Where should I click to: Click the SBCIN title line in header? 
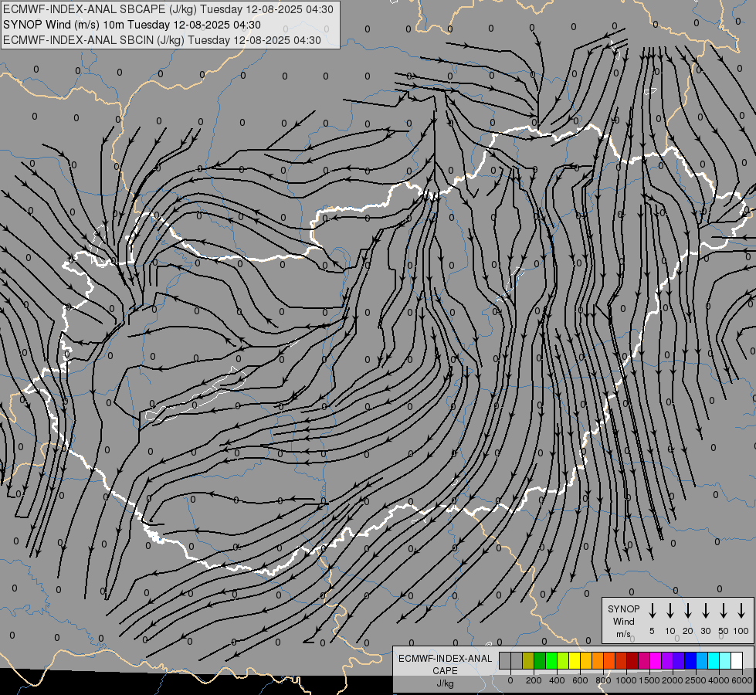click(162, 40)
